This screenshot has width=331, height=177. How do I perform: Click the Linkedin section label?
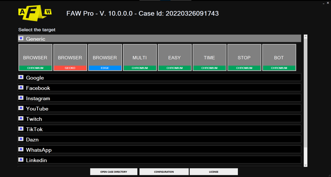pyautogui.click(x=36, y=160)
